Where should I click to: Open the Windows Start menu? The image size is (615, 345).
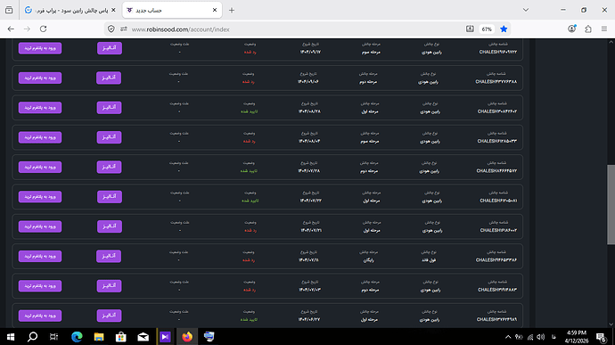tap(11, 337)
